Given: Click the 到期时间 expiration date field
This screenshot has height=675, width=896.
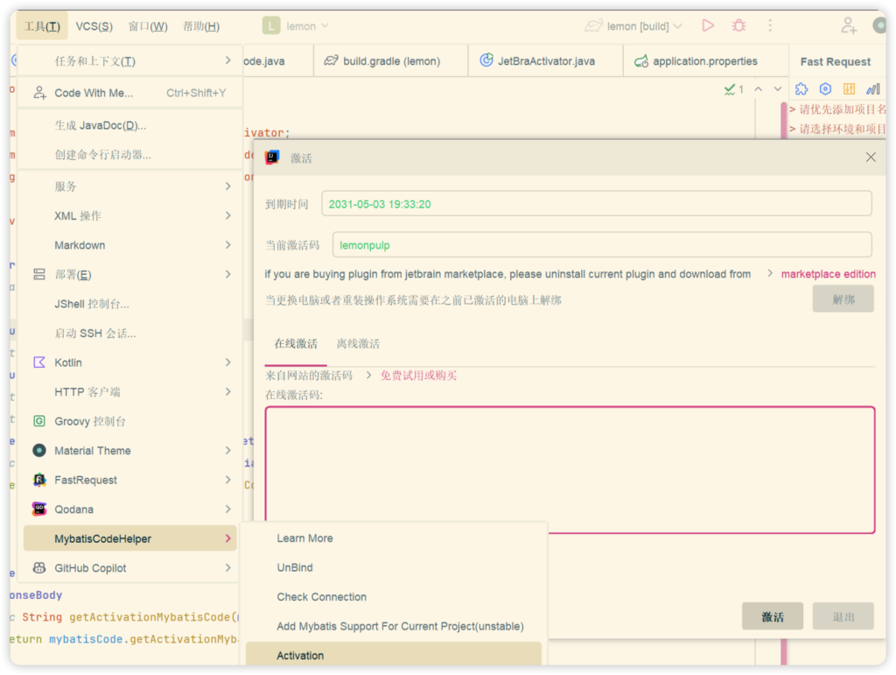Looking at the screenshot, I should point(596,204).
